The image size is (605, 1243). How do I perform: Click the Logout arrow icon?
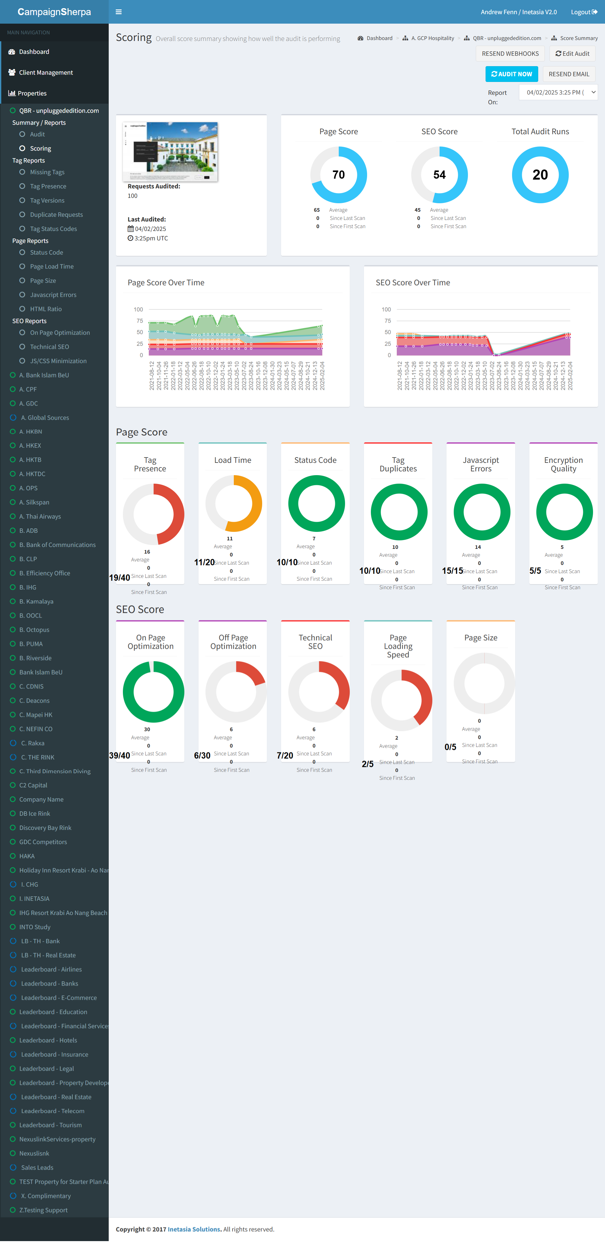coord(595,12)
